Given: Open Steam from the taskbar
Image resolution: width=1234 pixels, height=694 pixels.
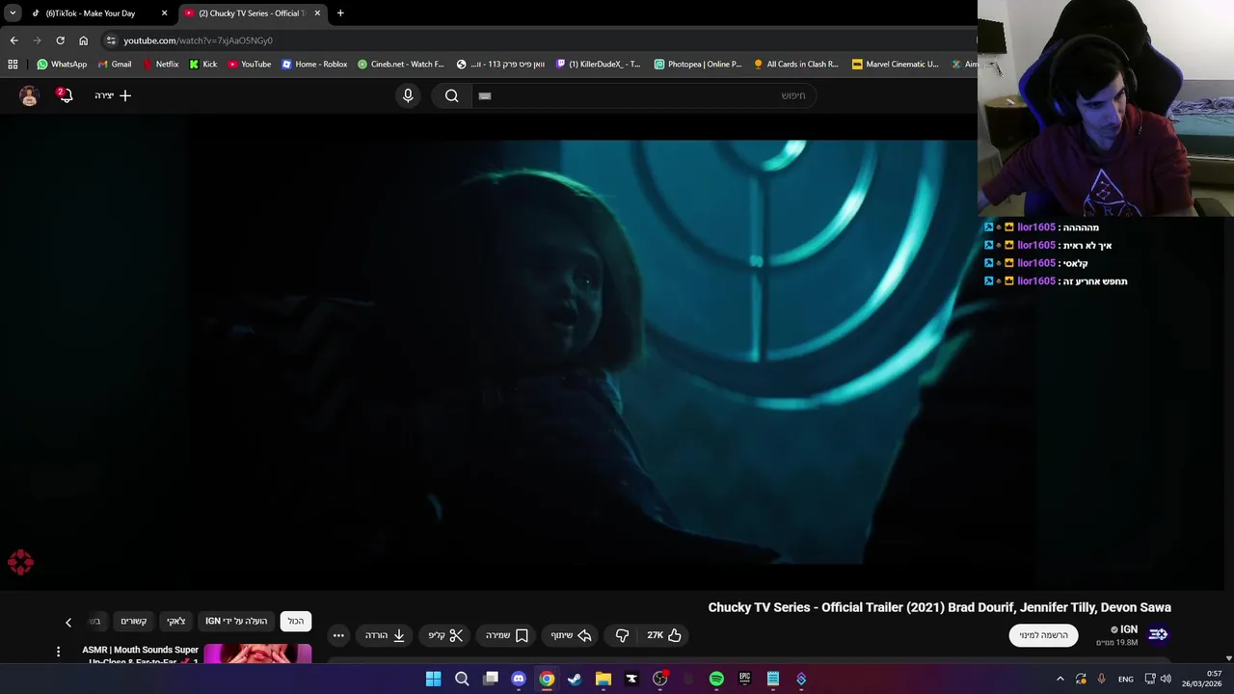Looking at the screenshot, I should coord(575,679).
